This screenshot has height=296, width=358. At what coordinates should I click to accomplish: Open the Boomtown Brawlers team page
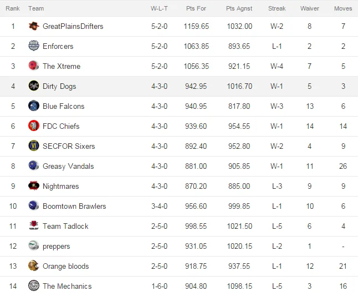point(74,206)
